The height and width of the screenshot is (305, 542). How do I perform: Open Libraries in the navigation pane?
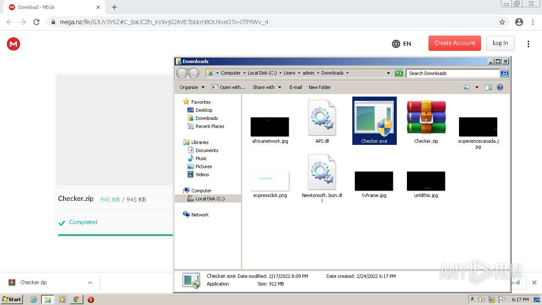pyautogui.click(x=200, y=142)
